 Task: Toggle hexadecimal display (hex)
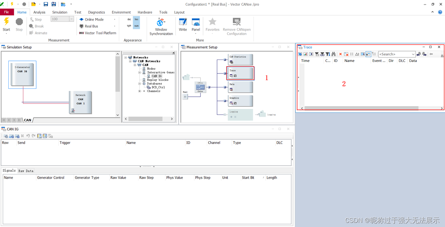tap(137, 19)
